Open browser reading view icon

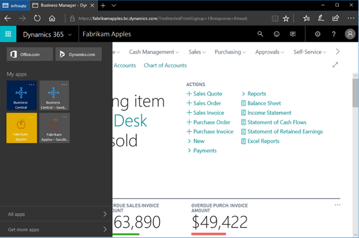tap(275, 18)
